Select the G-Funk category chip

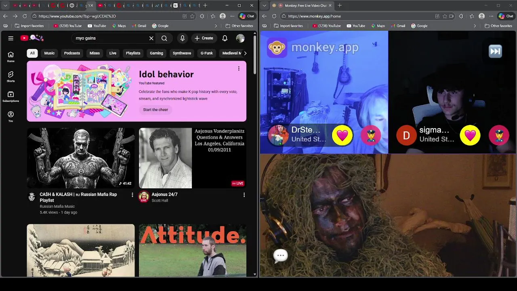(207, 53)
